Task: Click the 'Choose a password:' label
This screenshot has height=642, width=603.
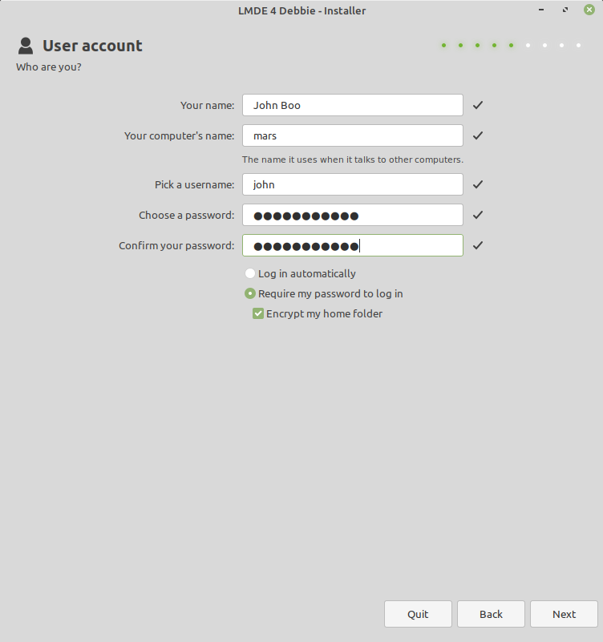Action: pos(187,216)
